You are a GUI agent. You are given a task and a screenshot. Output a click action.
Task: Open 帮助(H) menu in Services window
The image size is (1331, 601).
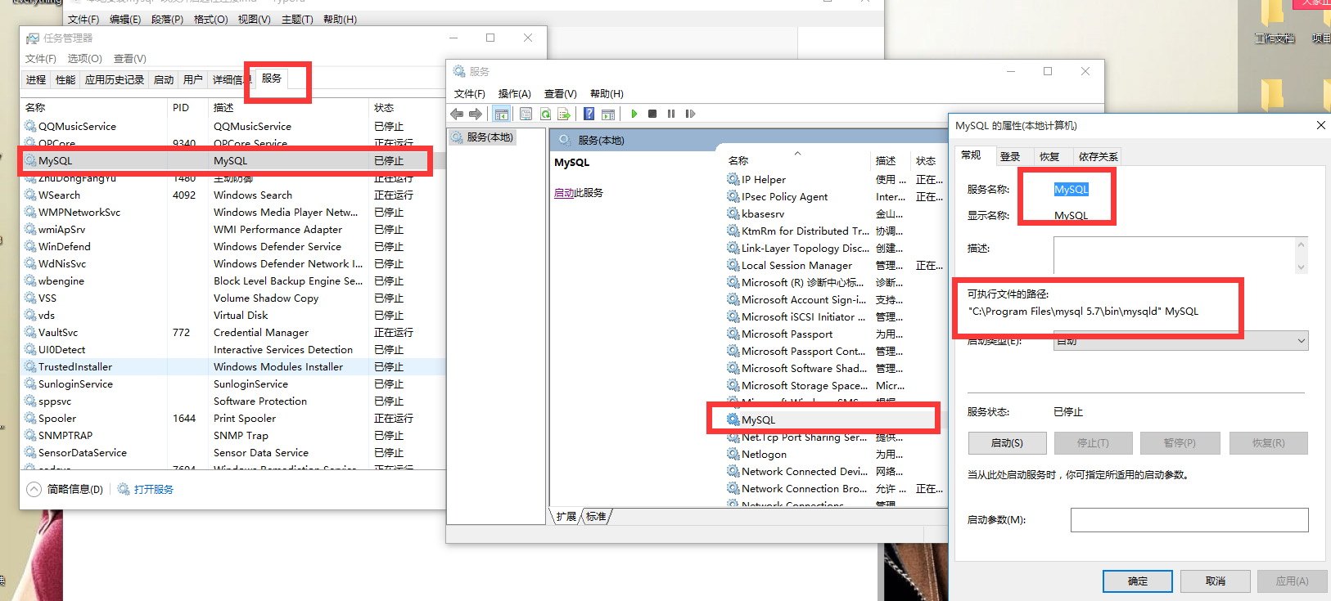pos(607,94)
